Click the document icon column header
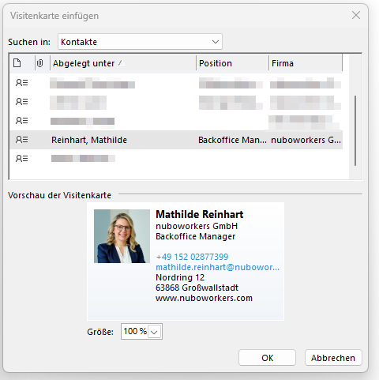Viewport: 379px width, 380px height. coord(17,63)
